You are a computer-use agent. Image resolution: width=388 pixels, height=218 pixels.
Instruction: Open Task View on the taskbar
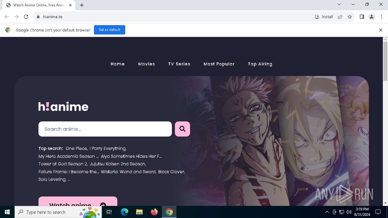click(x=109, y=212)
